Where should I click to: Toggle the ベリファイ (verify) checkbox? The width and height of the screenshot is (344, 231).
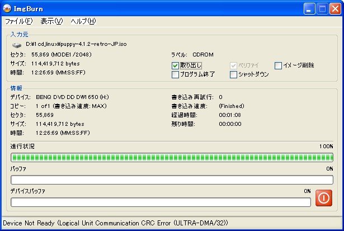point(233,65)
